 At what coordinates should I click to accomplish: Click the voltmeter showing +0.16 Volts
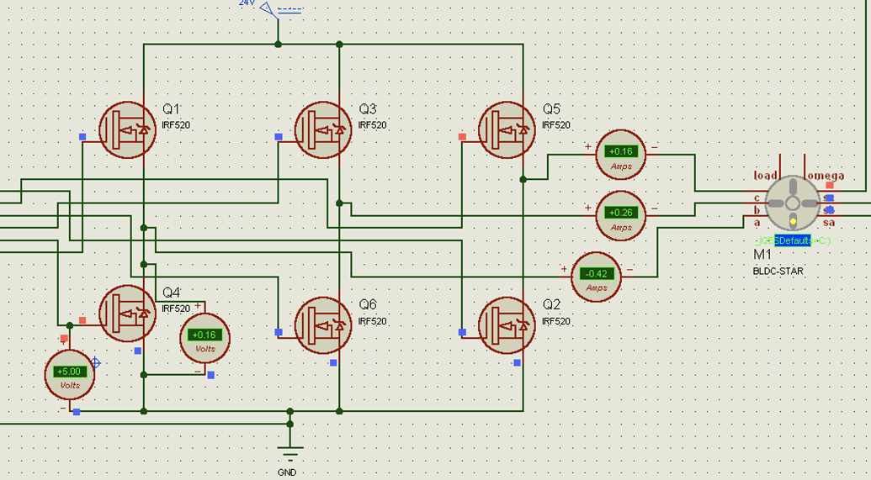click(x=205, y=338)
